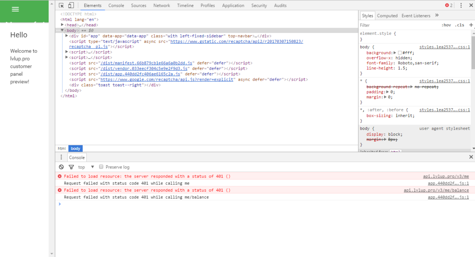Clear the console with the clear icon
Viewport: 475px width, 257px height.
tap(61, 167)
